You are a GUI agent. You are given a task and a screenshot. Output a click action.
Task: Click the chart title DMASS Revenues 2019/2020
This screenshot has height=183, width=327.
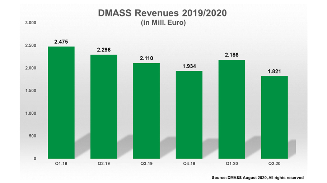click(x=163, y=14)
